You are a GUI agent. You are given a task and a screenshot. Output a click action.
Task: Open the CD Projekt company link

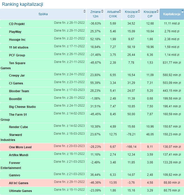tap(17, 24)
